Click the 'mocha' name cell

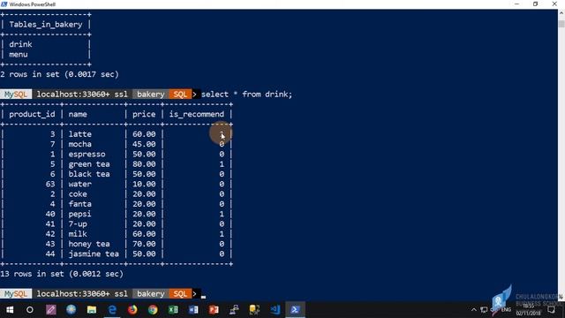80,144
